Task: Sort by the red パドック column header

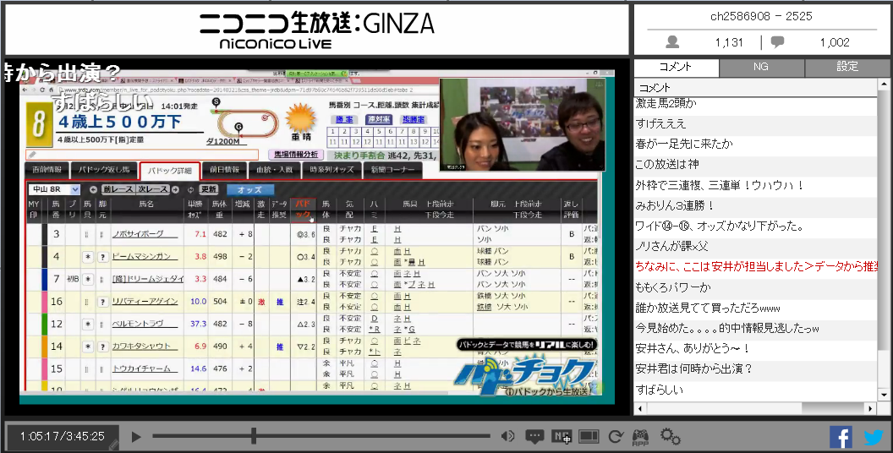Action: coord(303,209)
